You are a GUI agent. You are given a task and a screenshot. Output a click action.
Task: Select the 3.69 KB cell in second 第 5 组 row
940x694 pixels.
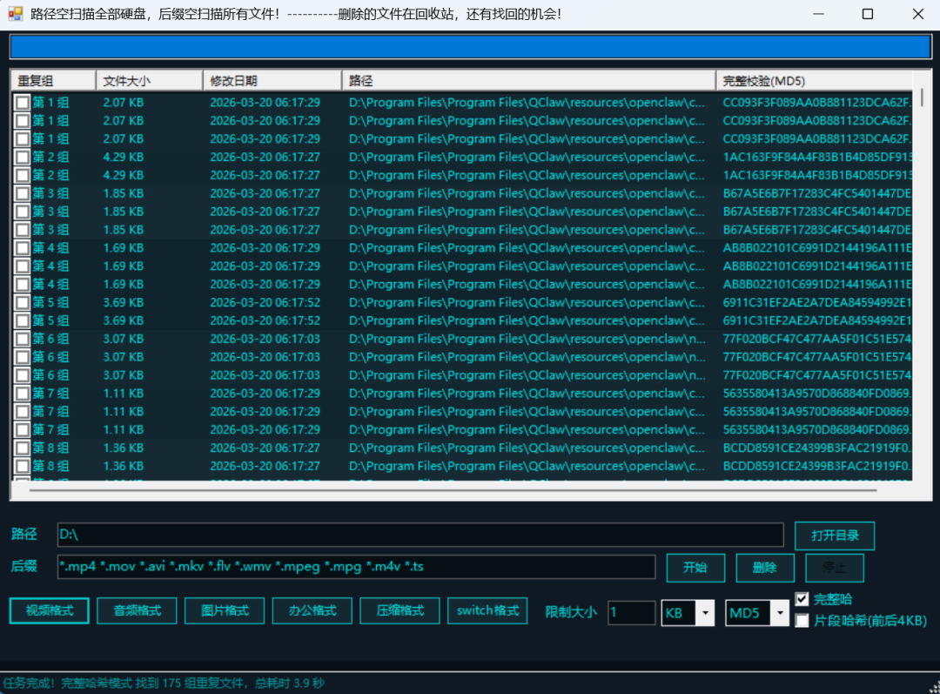click(123, 321)
